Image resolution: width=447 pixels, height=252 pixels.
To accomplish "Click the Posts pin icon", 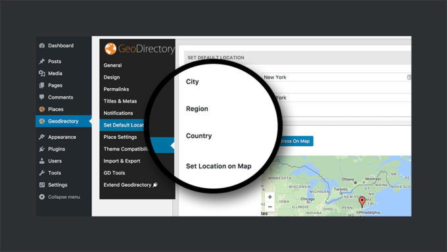I will point(42,61).
